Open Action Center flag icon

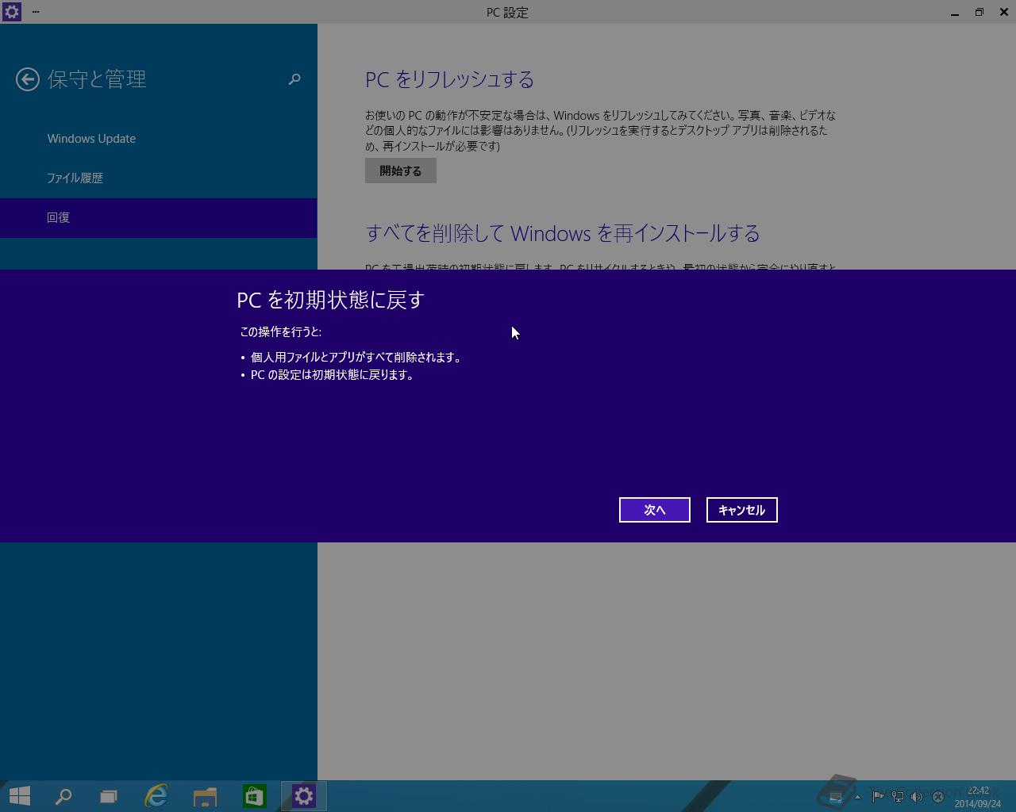pyautogui.click(x=878, y=796)
